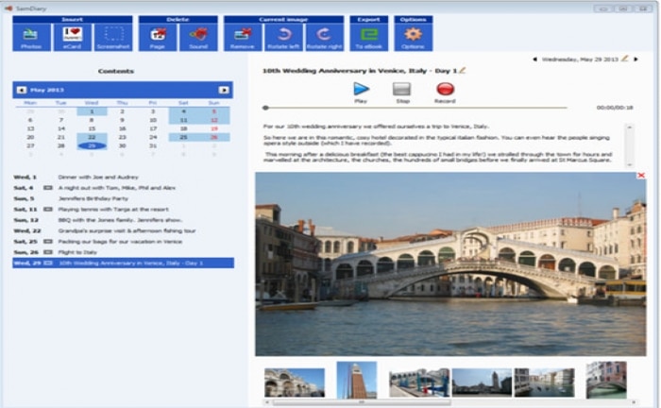Open the Options gear
661x408 pixels.
[x=413, y=36]
